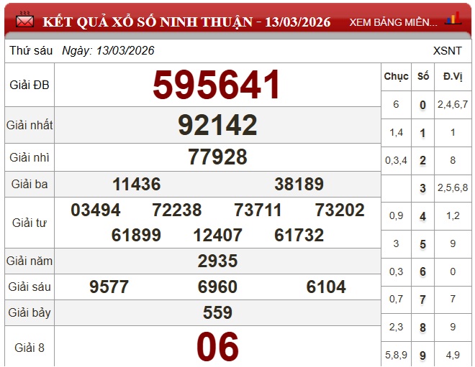Open the XEM BẢNG MIỀN link
Image resolution: width=475 pixels, height=367 pixels.
tap(393, 22)
